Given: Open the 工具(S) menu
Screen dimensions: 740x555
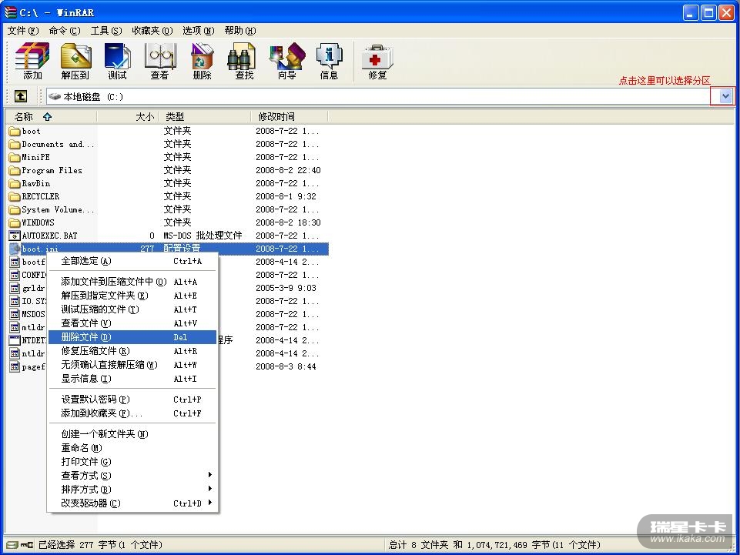Looking at the screenshot, I should pyautogui.click(x=106, y=31).
